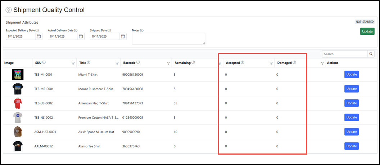Click the American Flag T-Shirt thumbnail image
The image size is (380, 165).
18,103
